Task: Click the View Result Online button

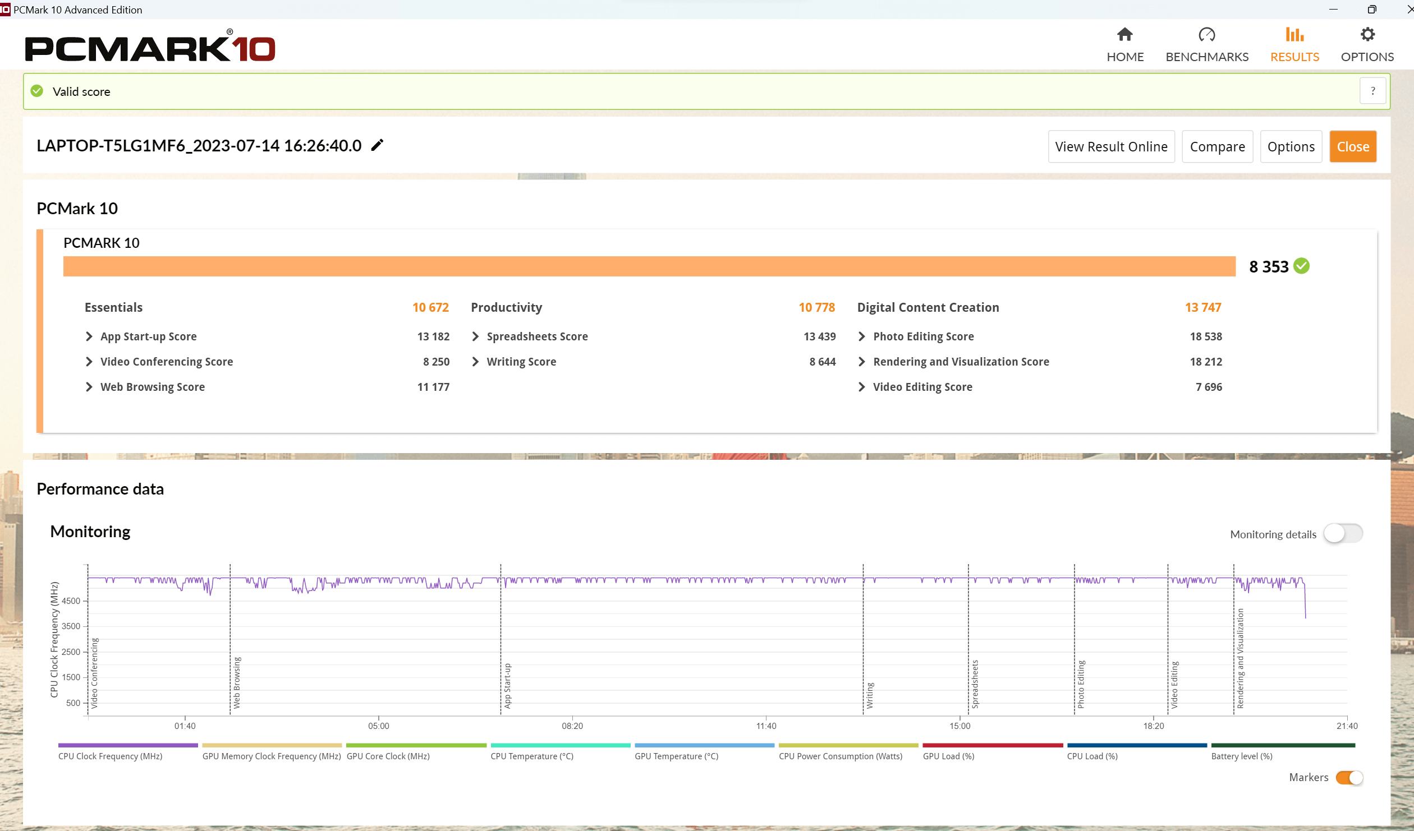Action: click(1111, 147)
